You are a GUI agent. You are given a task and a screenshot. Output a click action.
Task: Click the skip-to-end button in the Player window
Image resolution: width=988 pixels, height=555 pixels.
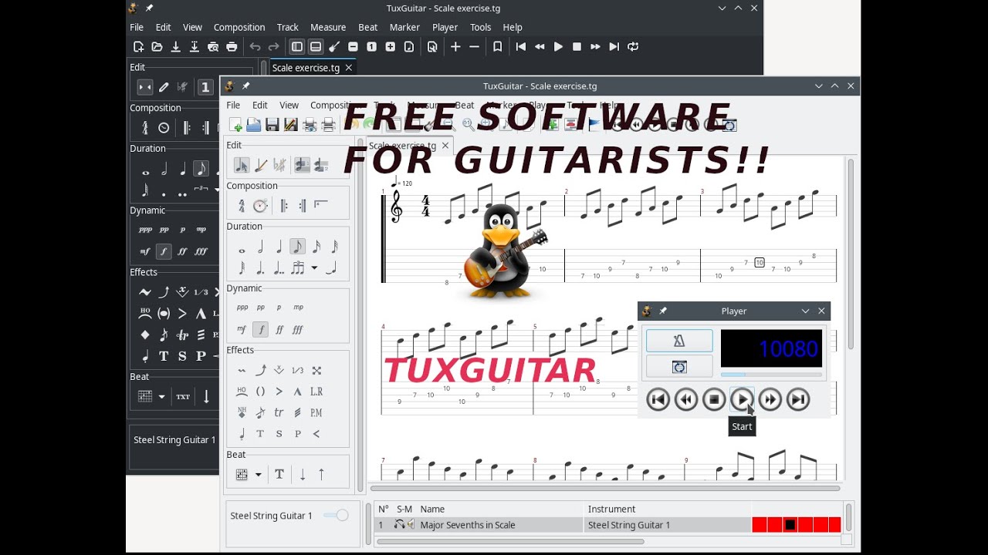point(798,399)
